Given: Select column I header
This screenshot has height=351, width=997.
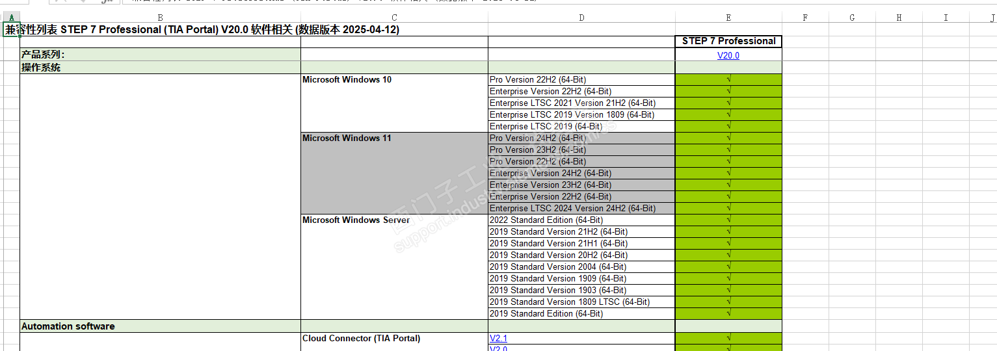Looking at the screenshot, I should (946, 18).
